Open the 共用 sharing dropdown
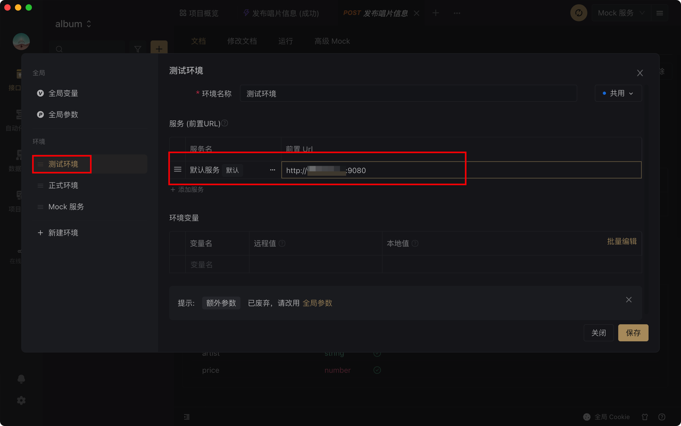This screenshot has width=681, height=426. (618, 93)
